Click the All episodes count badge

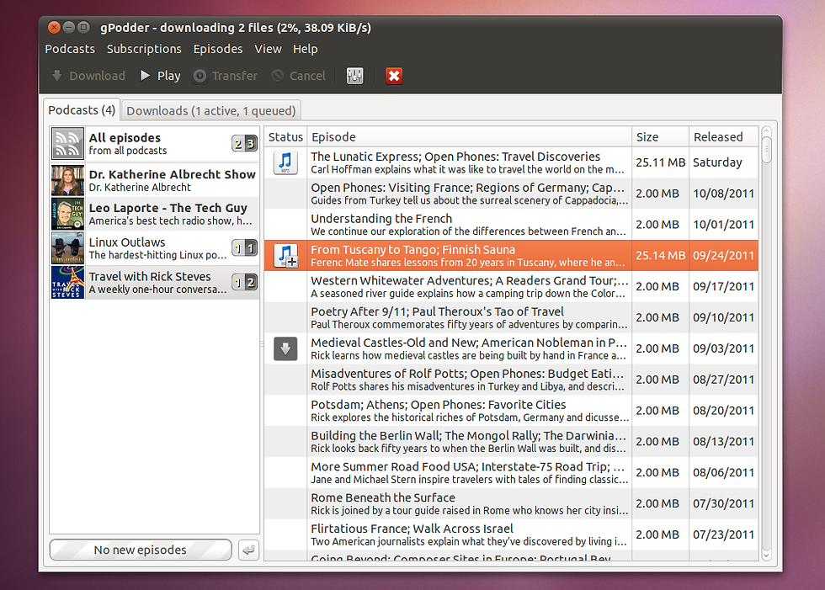coord(245,143)
